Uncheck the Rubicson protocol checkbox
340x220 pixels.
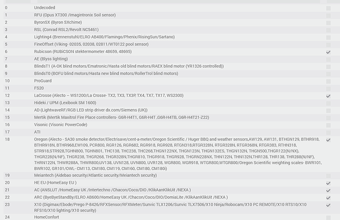[328, 52]
